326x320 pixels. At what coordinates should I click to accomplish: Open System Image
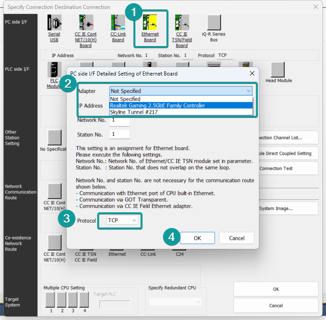[x=288, y=208]
